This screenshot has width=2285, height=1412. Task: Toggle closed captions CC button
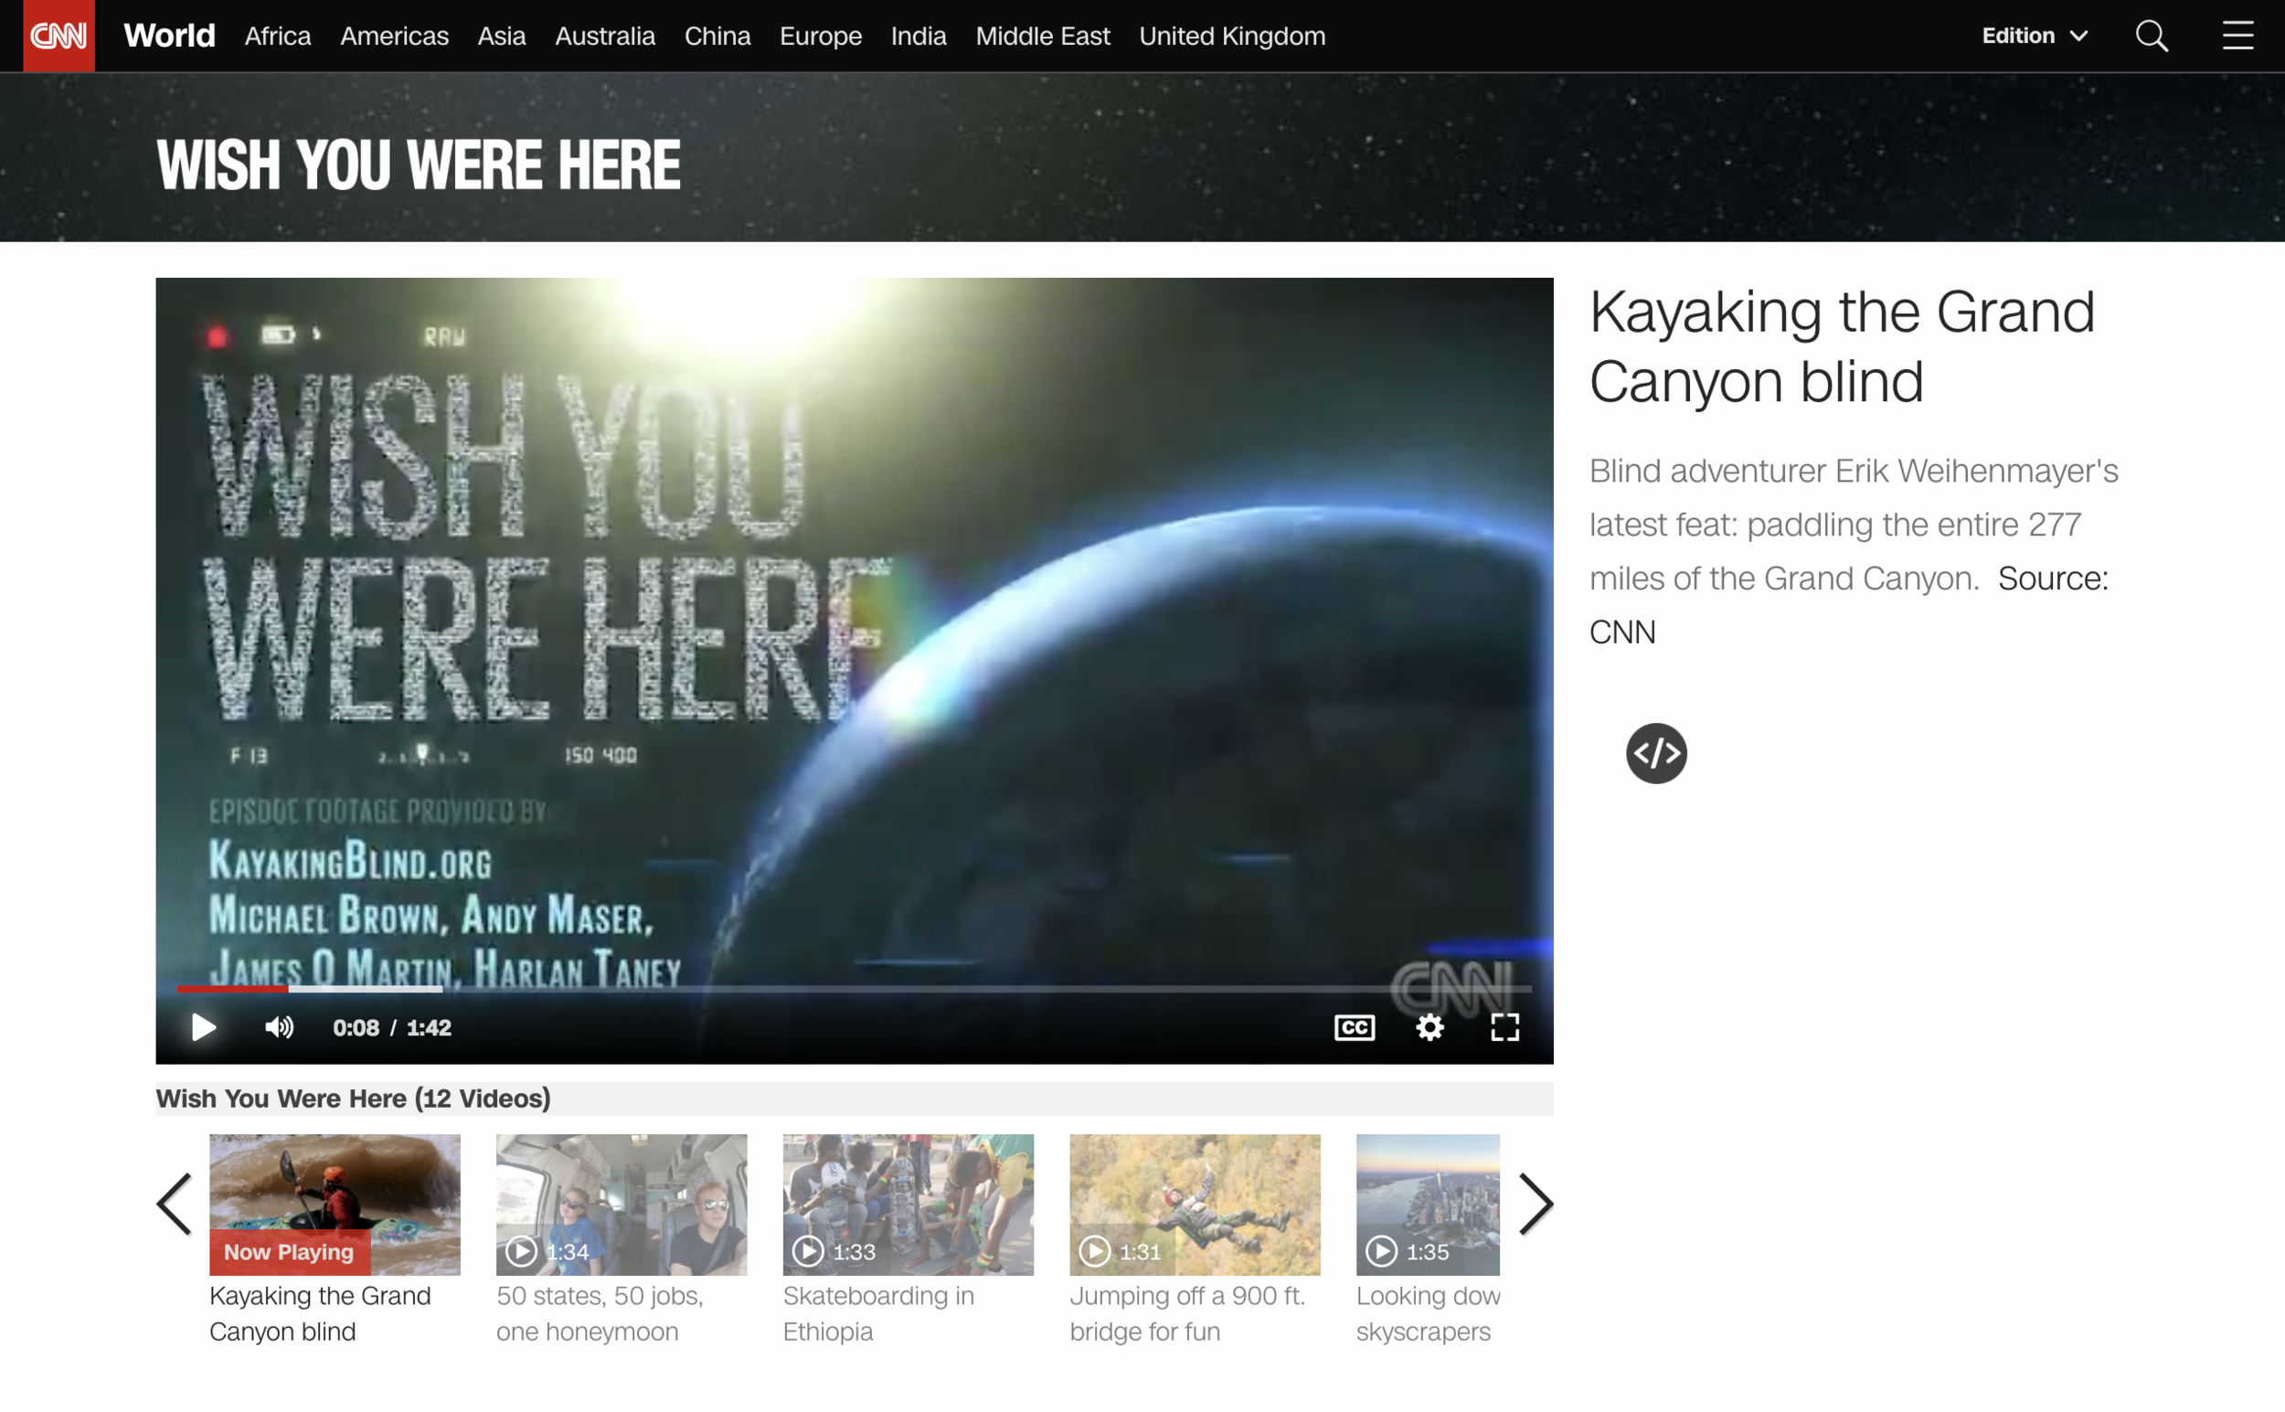coord(1354,1027)
